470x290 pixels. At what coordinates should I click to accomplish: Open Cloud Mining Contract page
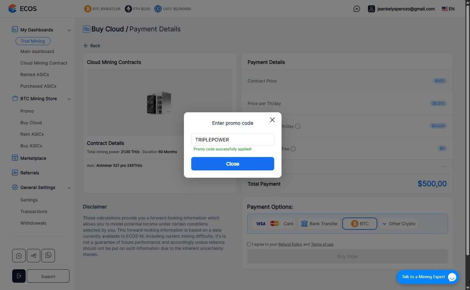(x=44, y=63)
